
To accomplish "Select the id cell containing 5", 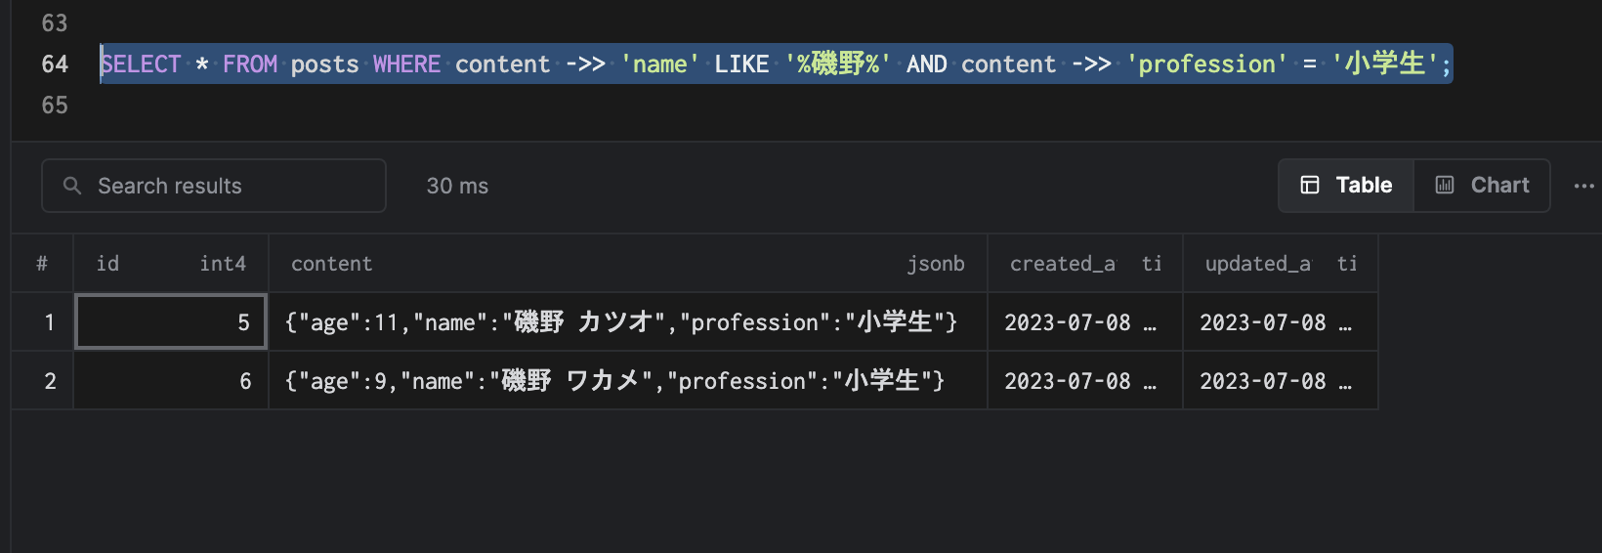I will tap(171, 322).
